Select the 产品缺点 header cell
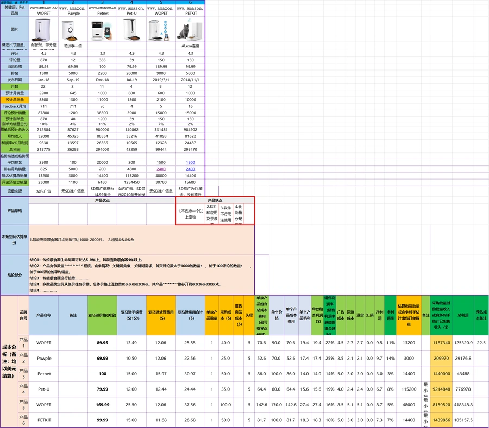Image resolution: width=489 pixels, height=428 pixels. [x=215, y=200]
